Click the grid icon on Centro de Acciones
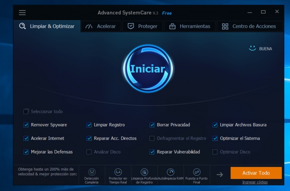 click(x=225, y=27)
